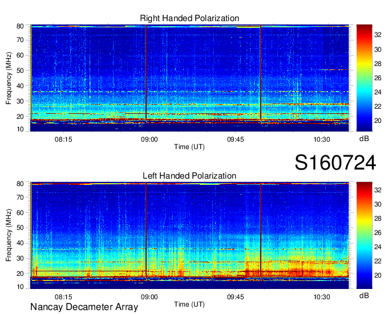Click the Right Handed Polarization spectrogram
The width and height of the screenshot is (388, 314).
pyautogui.click(x=189, y=78)
